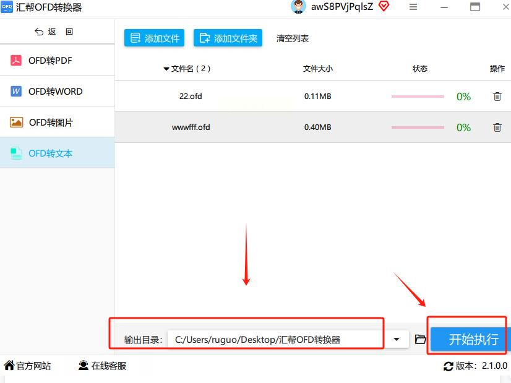Viewport: 511px width, 383px height.
Task: Select the 22.ofd file row
Action: (x=313, y=97)
